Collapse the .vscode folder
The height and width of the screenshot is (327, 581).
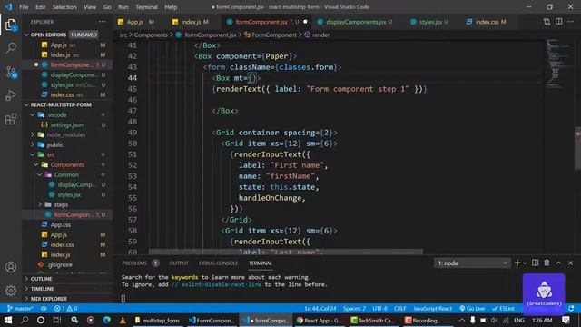[x=33, y=115]
